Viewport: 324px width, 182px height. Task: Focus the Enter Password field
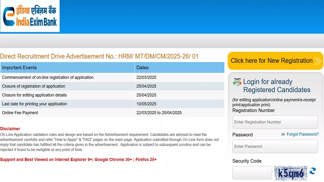click(275, 146)
